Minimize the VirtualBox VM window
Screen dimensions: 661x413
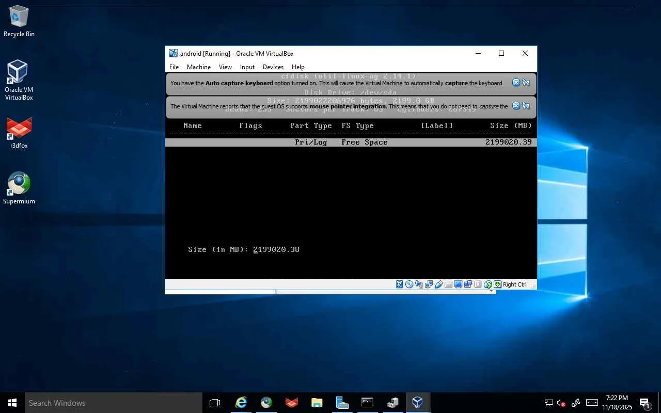pos(478,53)
